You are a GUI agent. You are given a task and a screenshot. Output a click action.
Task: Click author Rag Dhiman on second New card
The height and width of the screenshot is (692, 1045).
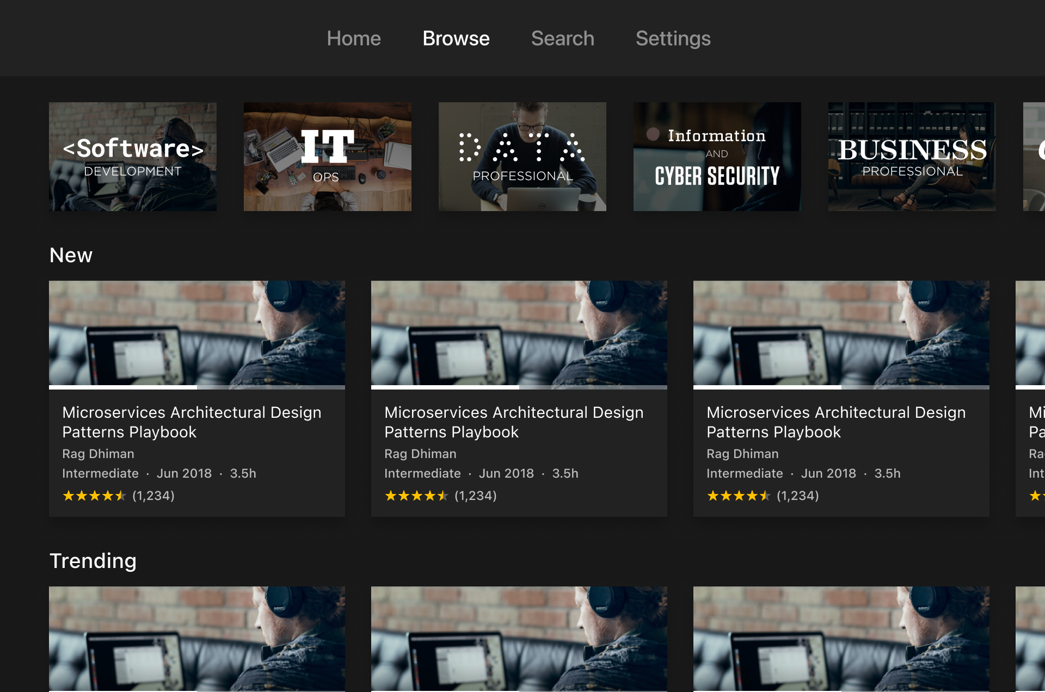coord(420,454)
